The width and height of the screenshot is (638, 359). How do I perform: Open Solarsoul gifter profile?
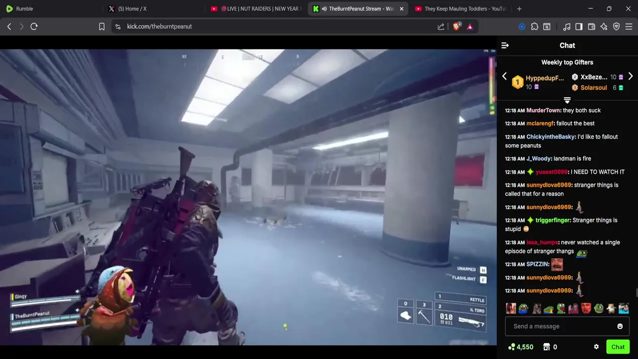594,88
